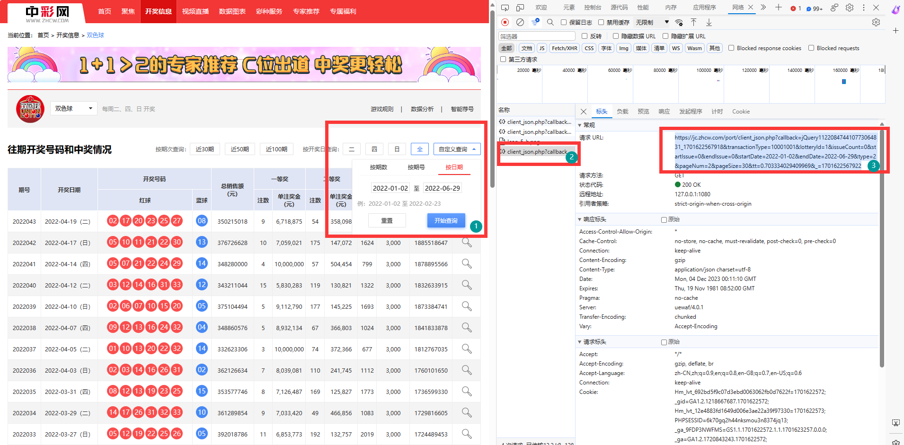
Task: Click the 双色球 lottery ball logo
Action: point(30,109)
